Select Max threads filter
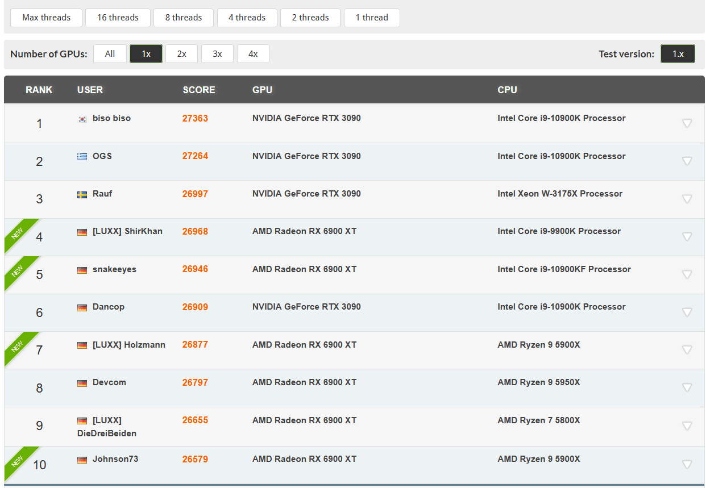706x488 pixels. (x=47, y=18)
